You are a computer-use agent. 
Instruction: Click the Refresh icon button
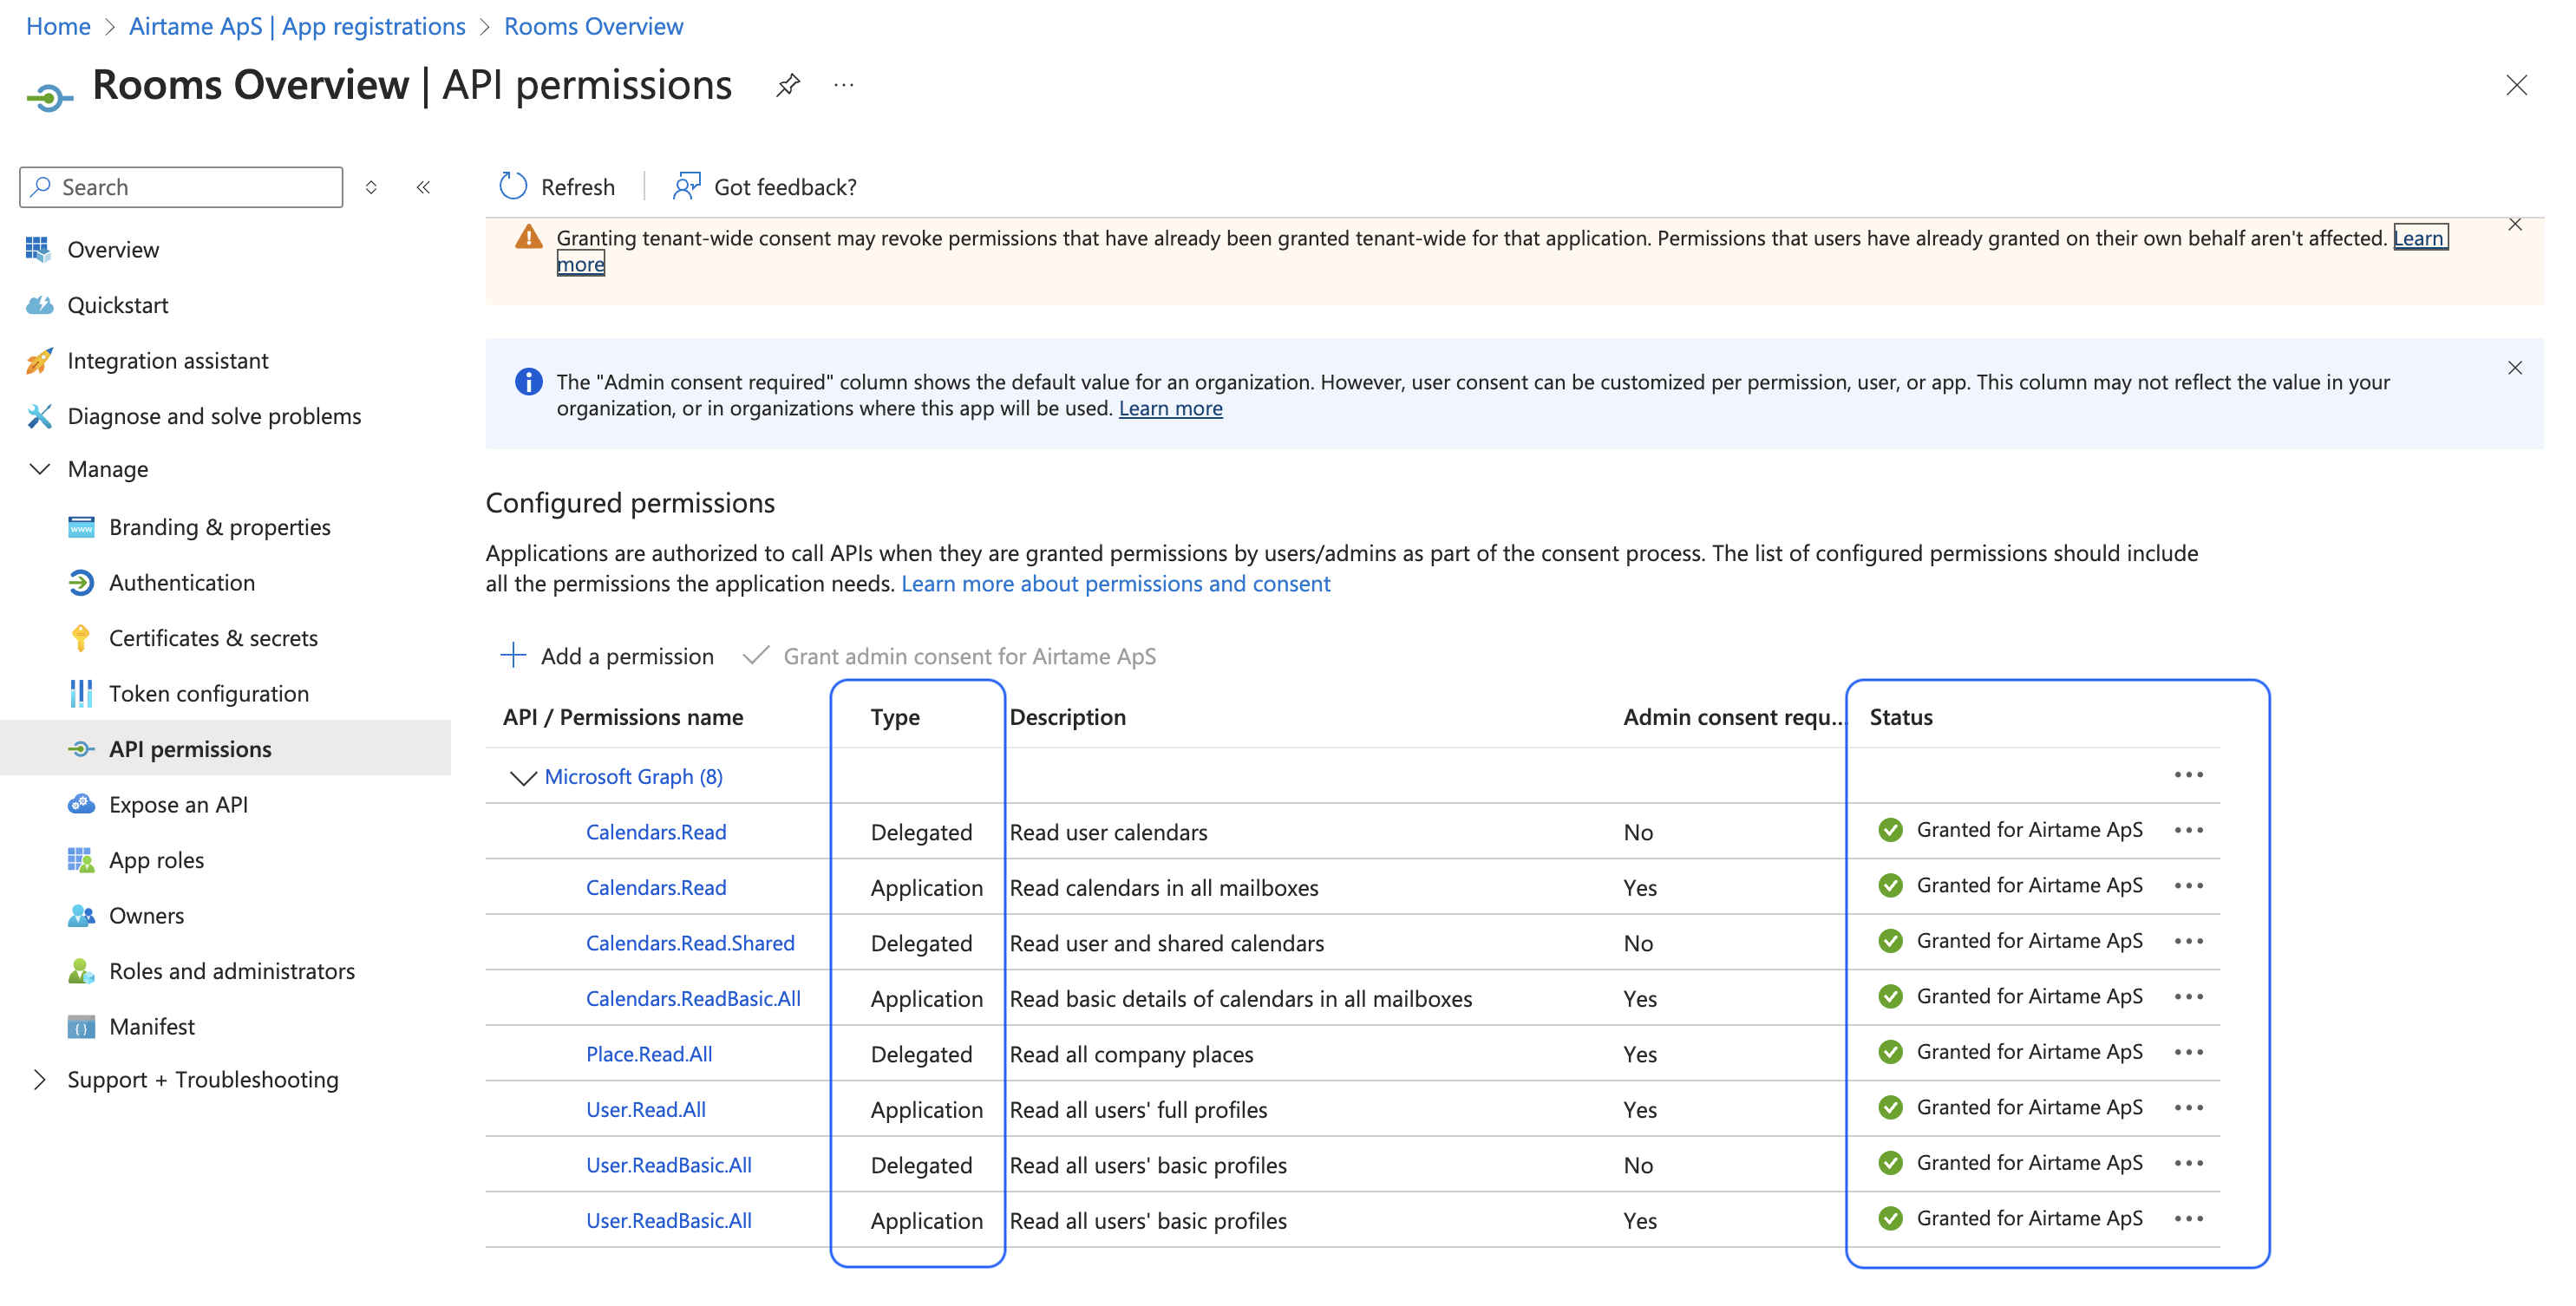point(513,187)
